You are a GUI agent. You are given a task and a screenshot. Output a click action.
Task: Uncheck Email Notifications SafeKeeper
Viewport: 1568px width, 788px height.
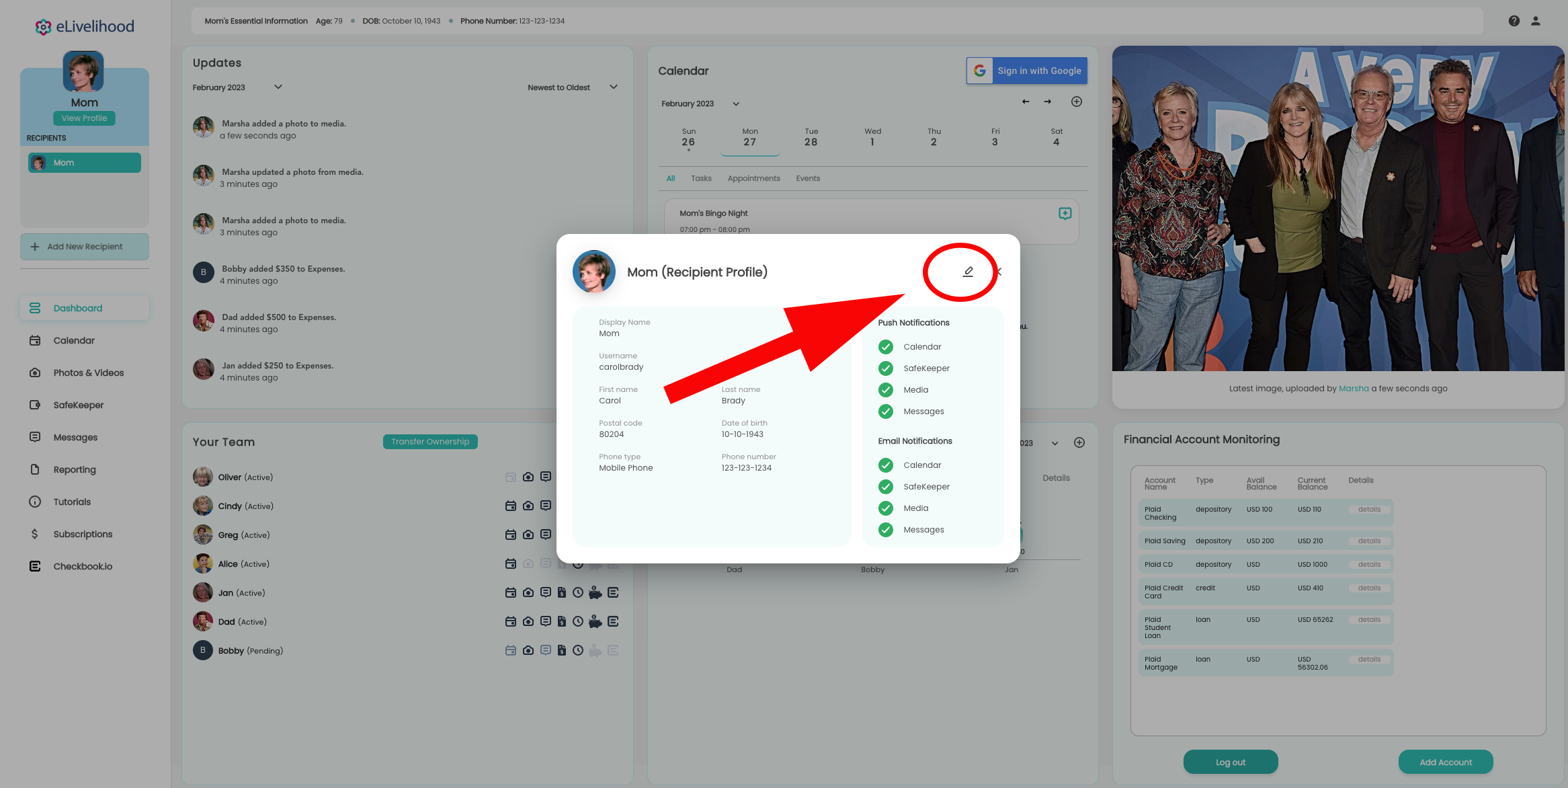[x=886, y=487]
